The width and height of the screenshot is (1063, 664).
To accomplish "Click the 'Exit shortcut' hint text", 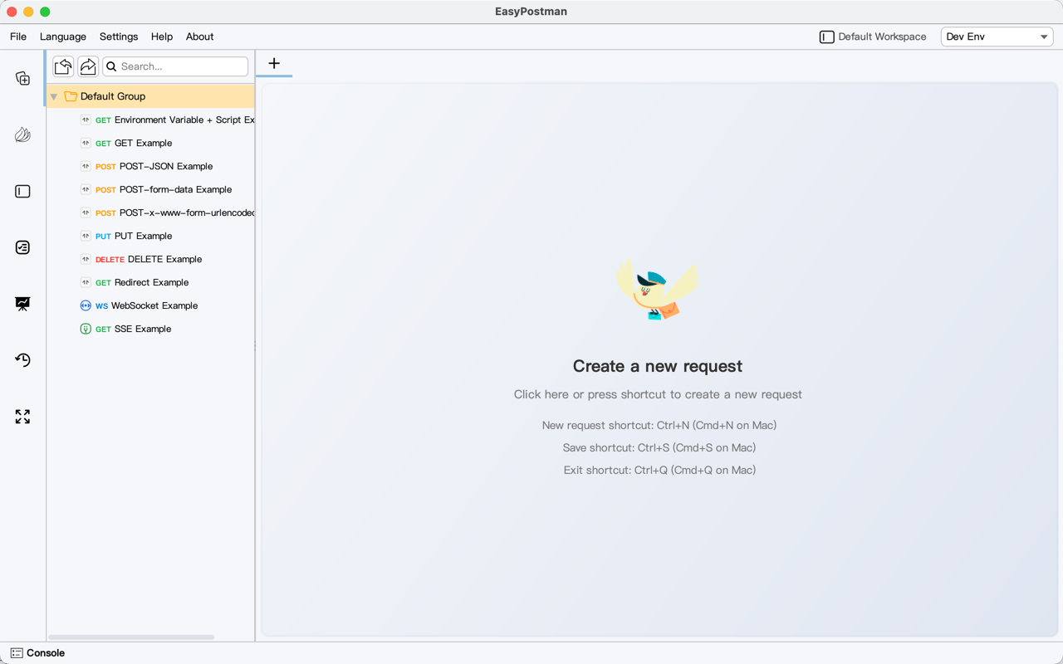I will [x=659, y=470].
